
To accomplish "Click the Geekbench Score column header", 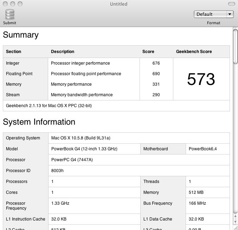I will point(194,52).
